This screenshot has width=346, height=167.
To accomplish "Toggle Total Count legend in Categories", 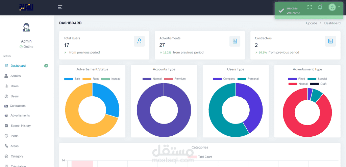I will 200,157.
